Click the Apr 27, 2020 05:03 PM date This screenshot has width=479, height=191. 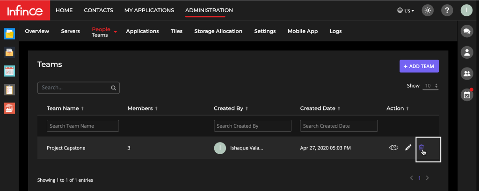tap(326, 148)
